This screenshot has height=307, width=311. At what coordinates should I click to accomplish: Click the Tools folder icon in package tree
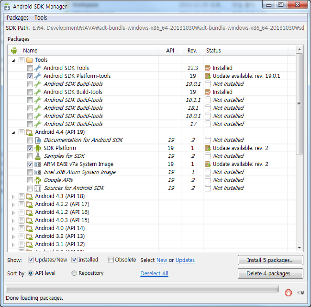(x=29, y=60)
